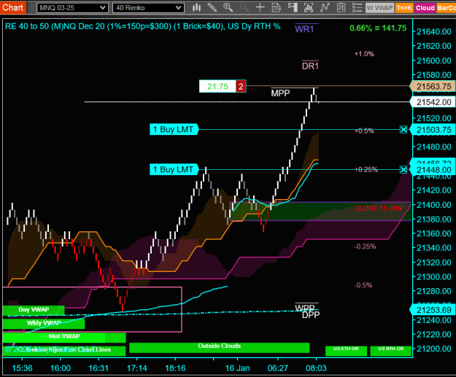Screen dimensions: 456x377
Task: Toggle the Wkly VWAP green button
Action: click(44, 324)
